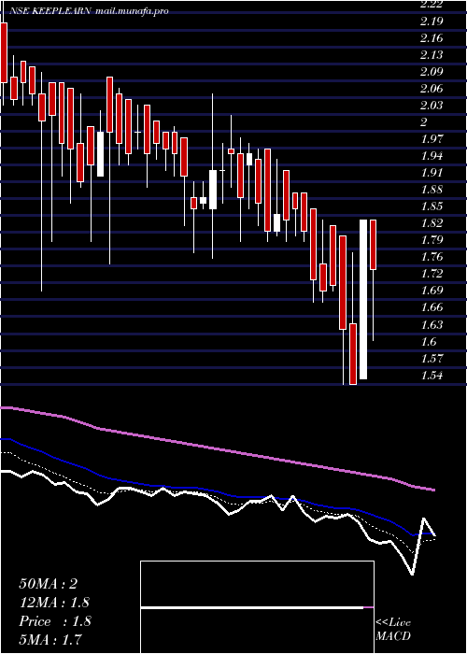The image size is (467, 654).
Task: Click the 12MA : 1.8 legend entry
Action: [54, 603]
